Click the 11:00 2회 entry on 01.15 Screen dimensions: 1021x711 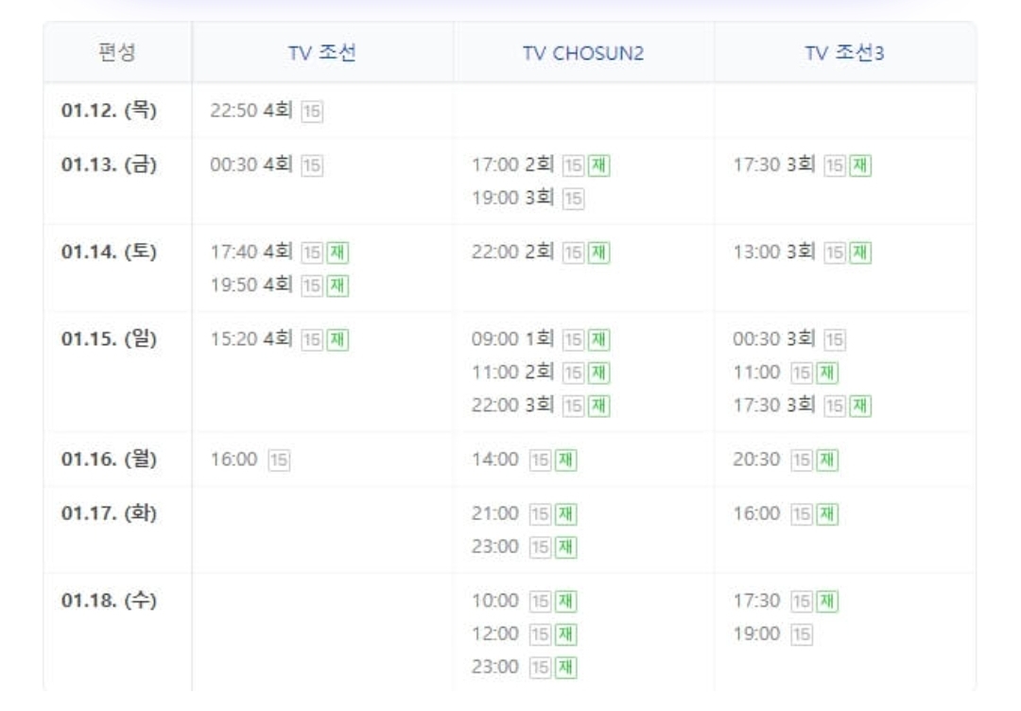tap(512, 372)
